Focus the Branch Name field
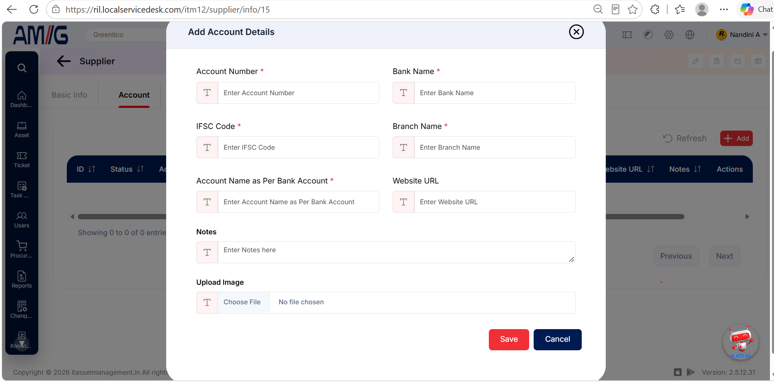774x382 pixels. (x=495, y=147)
